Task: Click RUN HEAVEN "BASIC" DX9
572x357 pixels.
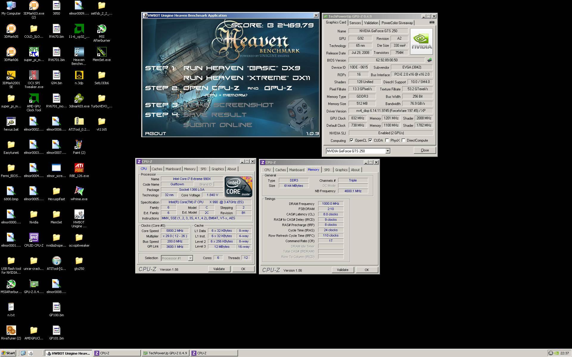Action: coord(242,68)
